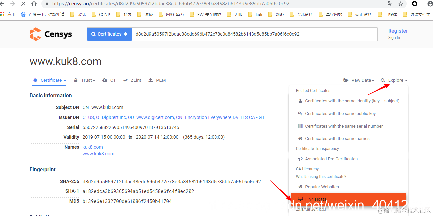This screenshot has width=433, height=216.
Task: Open the kali bookmark folder
Action: 255,14
